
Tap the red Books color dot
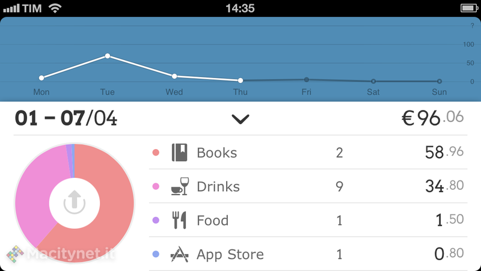(x=156, y=153)
